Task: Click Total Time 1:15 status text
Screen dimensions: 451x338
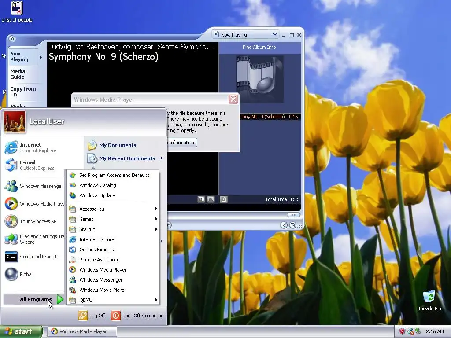Action: coord(282,199)
